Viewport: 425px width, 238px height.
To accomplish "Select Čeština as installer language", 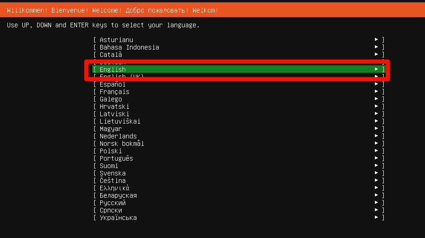I will click(x=112, y=181).
